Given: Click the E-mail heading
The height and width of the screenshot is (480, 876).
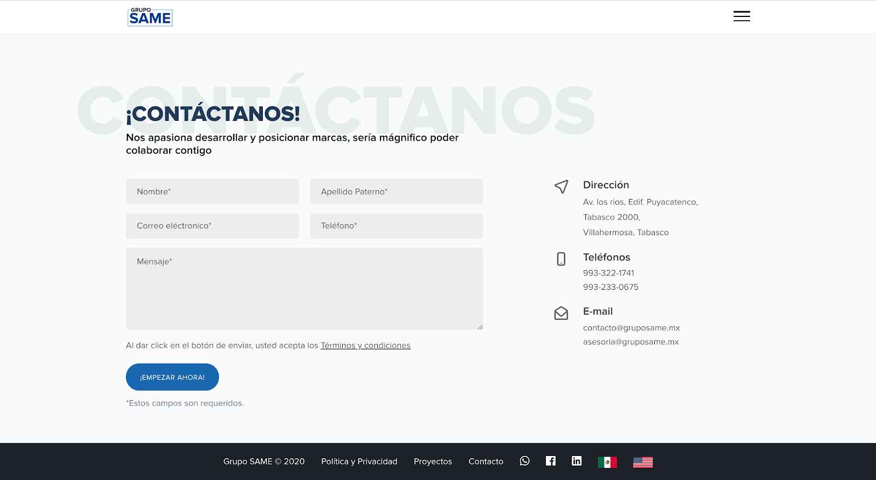Looking at the screenshot, I should (598, 311).
